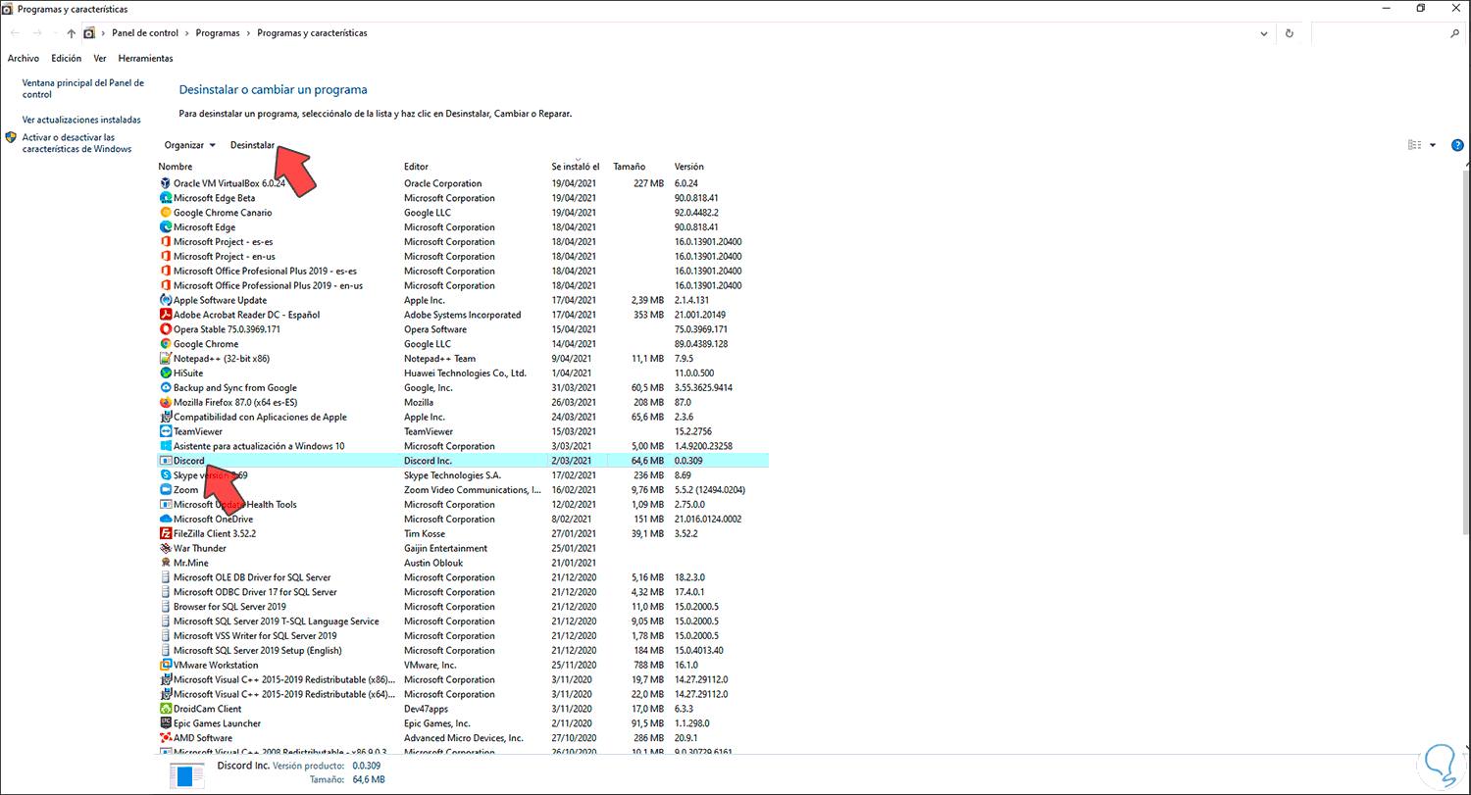Select the Apple Software Update icon
This screenshot has height=795, width=1471.
click(165, 300)
